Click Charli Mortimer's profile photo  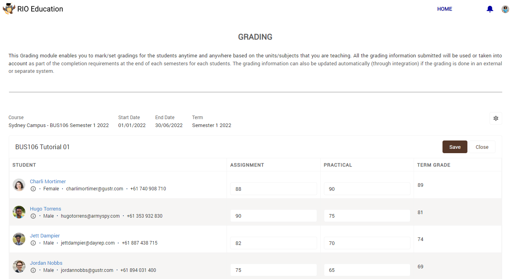[x=19, y=185]
